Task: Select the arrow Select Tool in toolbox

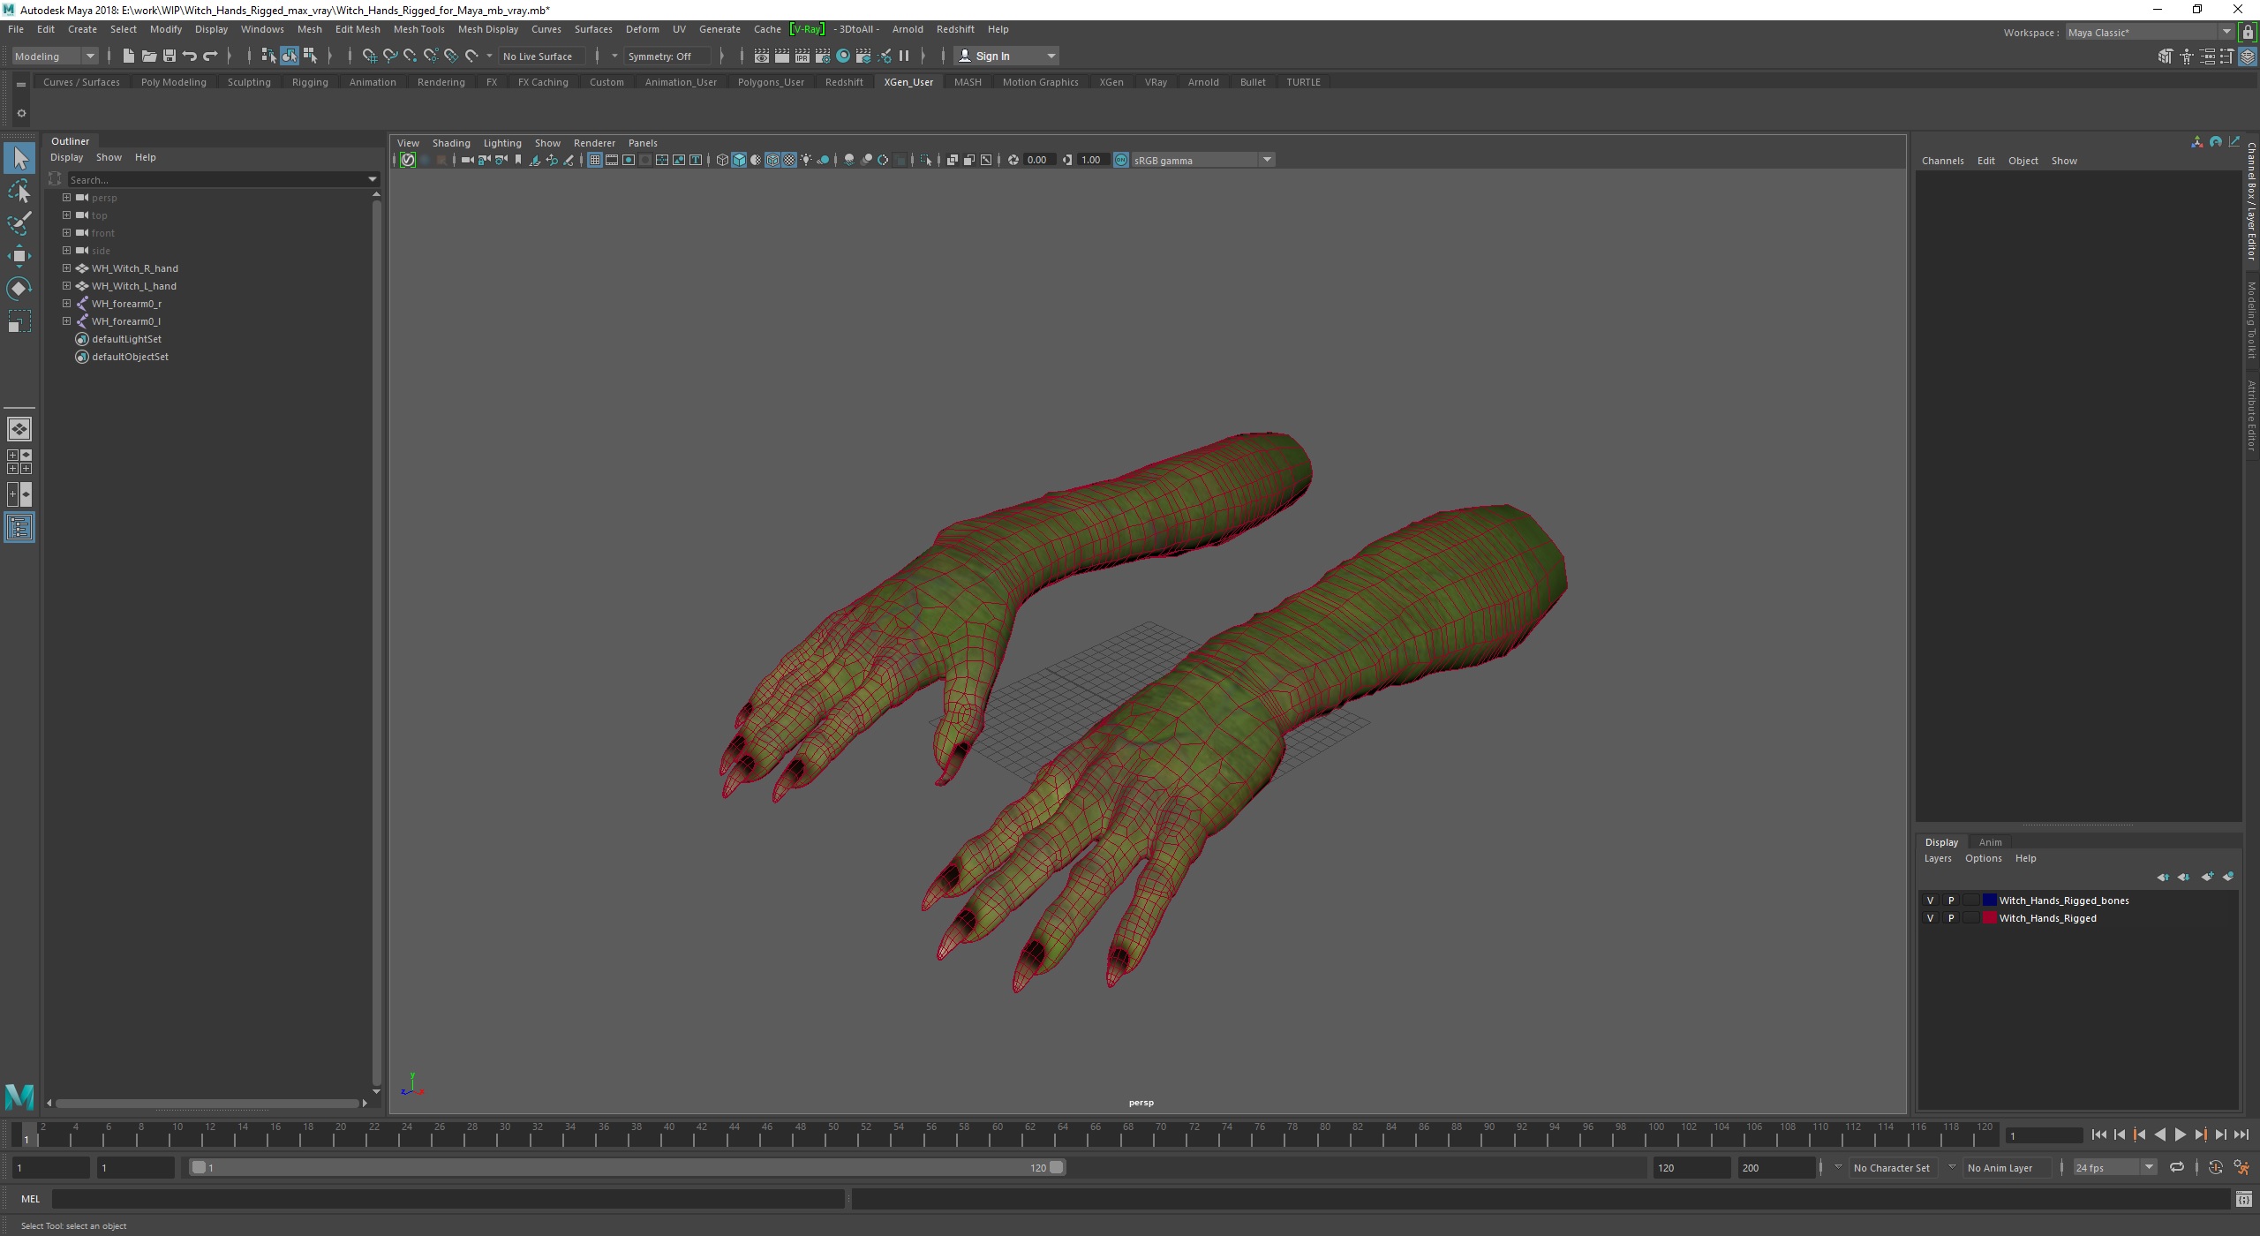Action: pyautogui.click(x=19, y=159)
